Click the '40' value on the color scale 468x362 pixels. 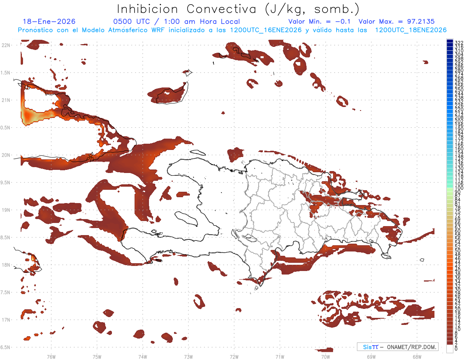457,270
